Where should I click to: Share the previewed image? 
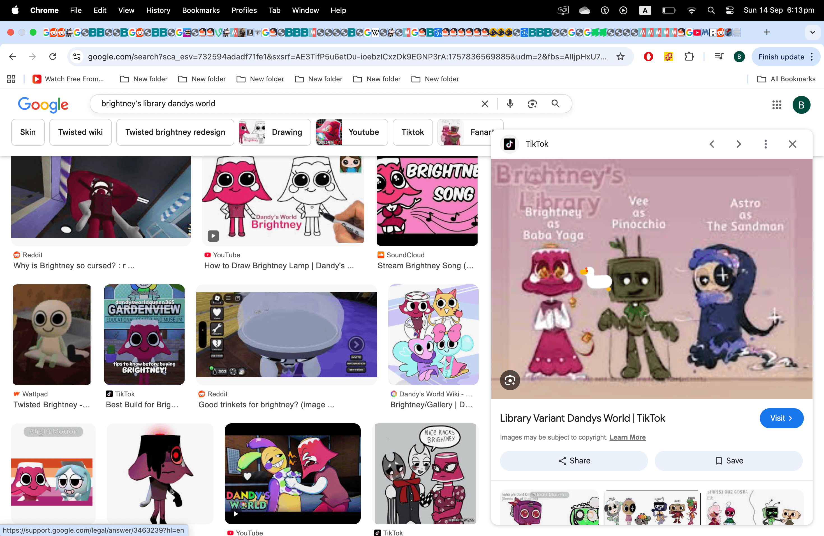pyautogui.click(x=574, y=461)
